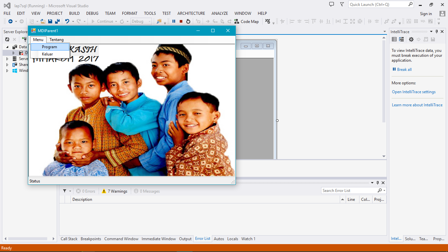Expand the Servers node in Server Explorer
The width and height of the screenshot is (448, 252).
click(7, 59)
